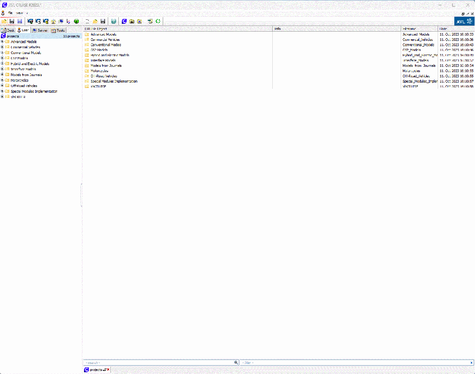
Task: Click the AVL logo badge
Action: click(464, 21)
